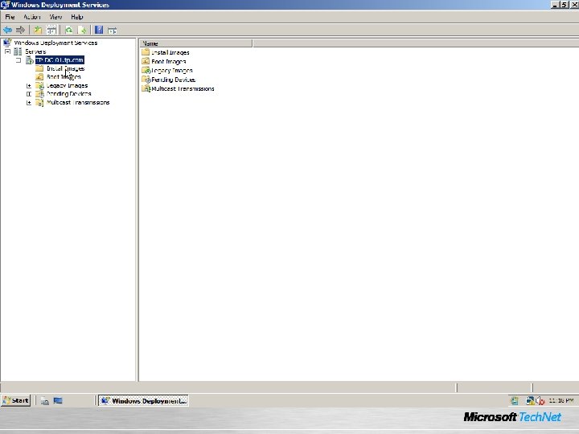Open the Action menu
The image size is (579, 434).
[x=31, y=17]
